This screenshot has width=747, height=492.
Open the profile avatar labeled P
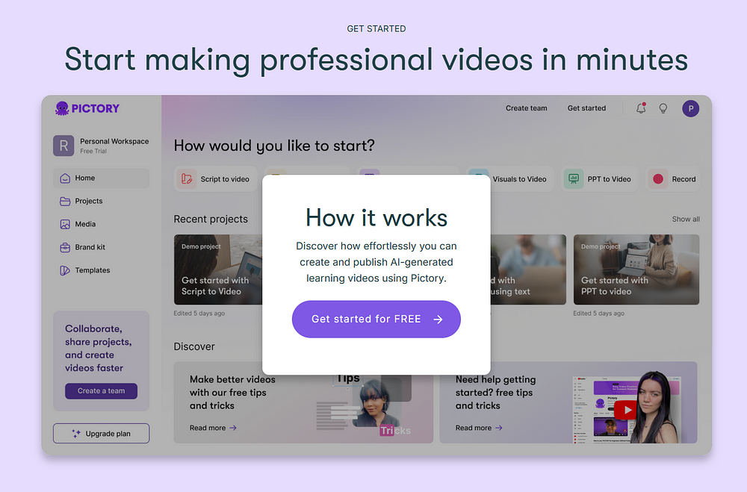[x=690, y=108]
